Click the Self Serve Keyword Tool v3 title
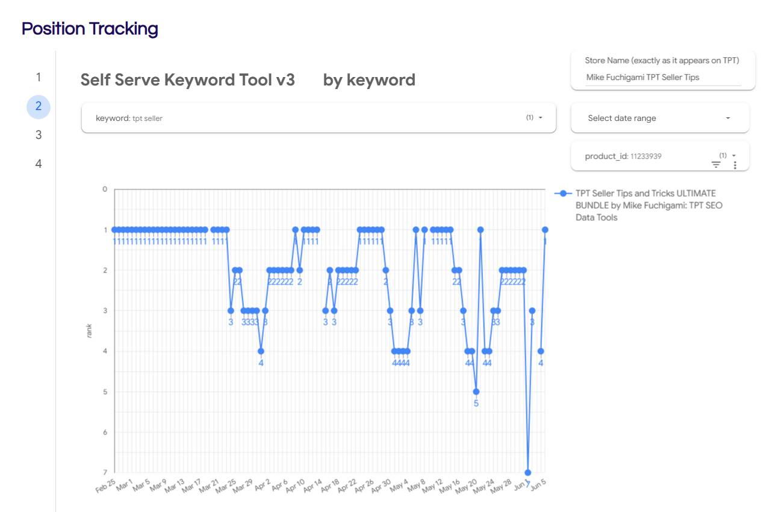The height and width of the screenshot is (512, 766). [188, 80]
